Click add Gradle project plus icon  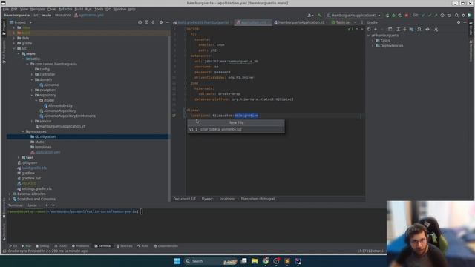point(376,30)
